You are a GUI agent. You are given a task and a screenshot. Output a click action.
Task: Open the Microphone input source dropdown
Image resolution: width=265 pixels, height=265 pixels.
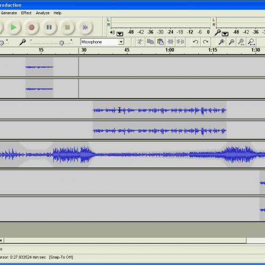[x=102, y=42]
